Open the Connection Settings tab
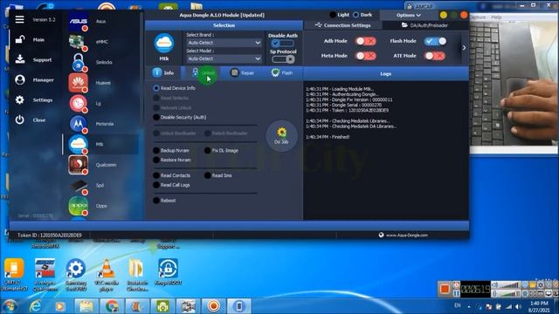Screen dimensions: 559x314 tap(342, 25)
